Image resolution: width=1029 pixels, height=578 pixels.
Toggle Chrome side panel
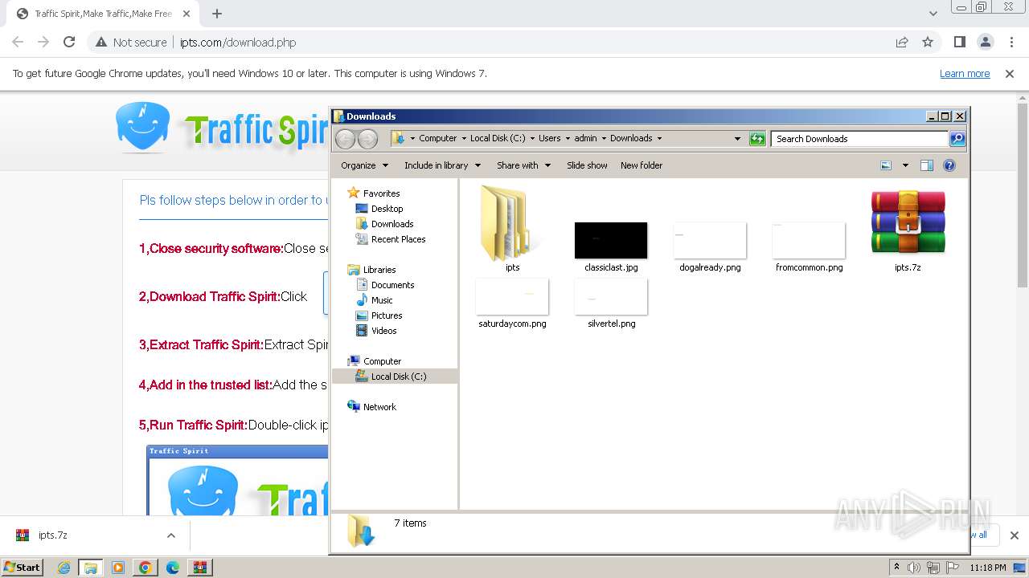tap(960, 43)
